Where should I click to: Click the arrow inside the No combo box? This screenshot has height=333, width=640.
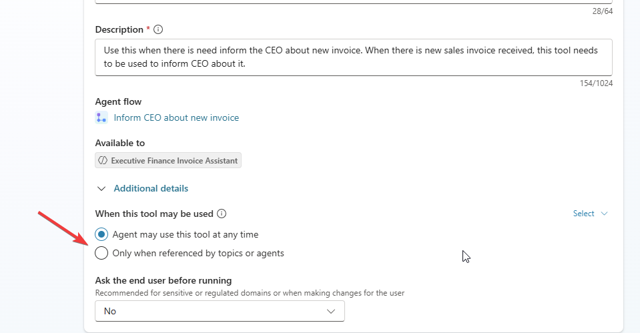(331, 311)
